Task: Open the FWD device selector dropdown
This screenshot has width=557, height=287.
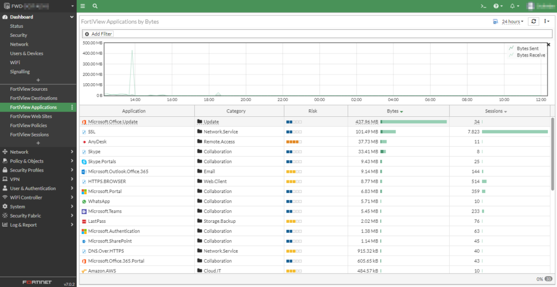Action: pyautogui.click(x=39, y=6)
